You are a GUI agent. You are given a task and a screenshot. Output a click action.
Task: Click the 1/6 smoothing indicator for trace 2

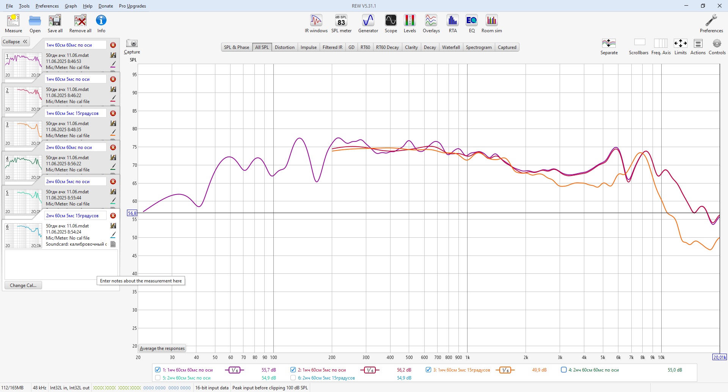370,370
